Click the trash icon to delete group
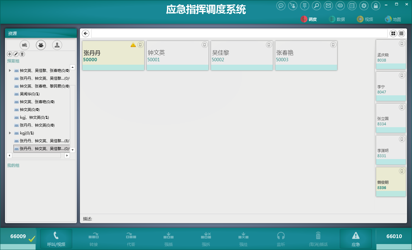This screenshot has height=250, width=412. click(x=22, y=54)
